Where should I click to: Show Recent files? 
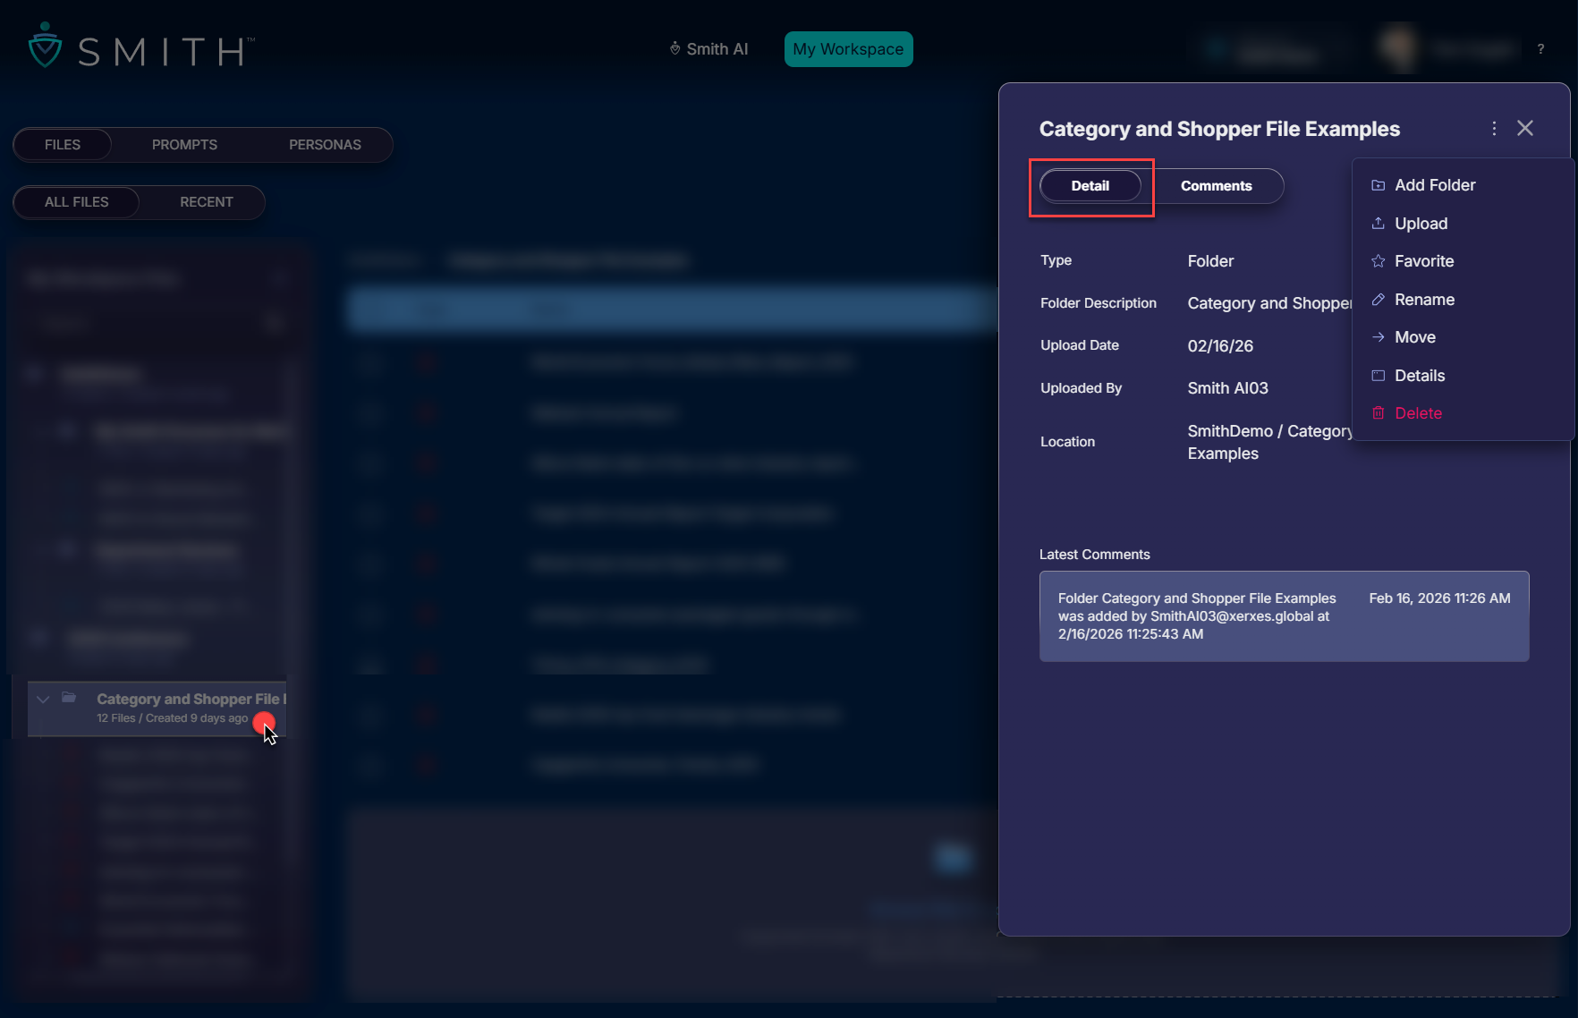(206, 202)
